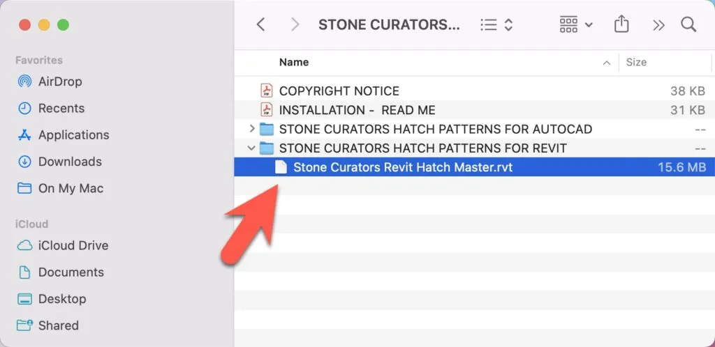This screenshot has height=347, width=715.
Task: Select the INSTALLATION - READ ME file name
Action: coord(357,110)
